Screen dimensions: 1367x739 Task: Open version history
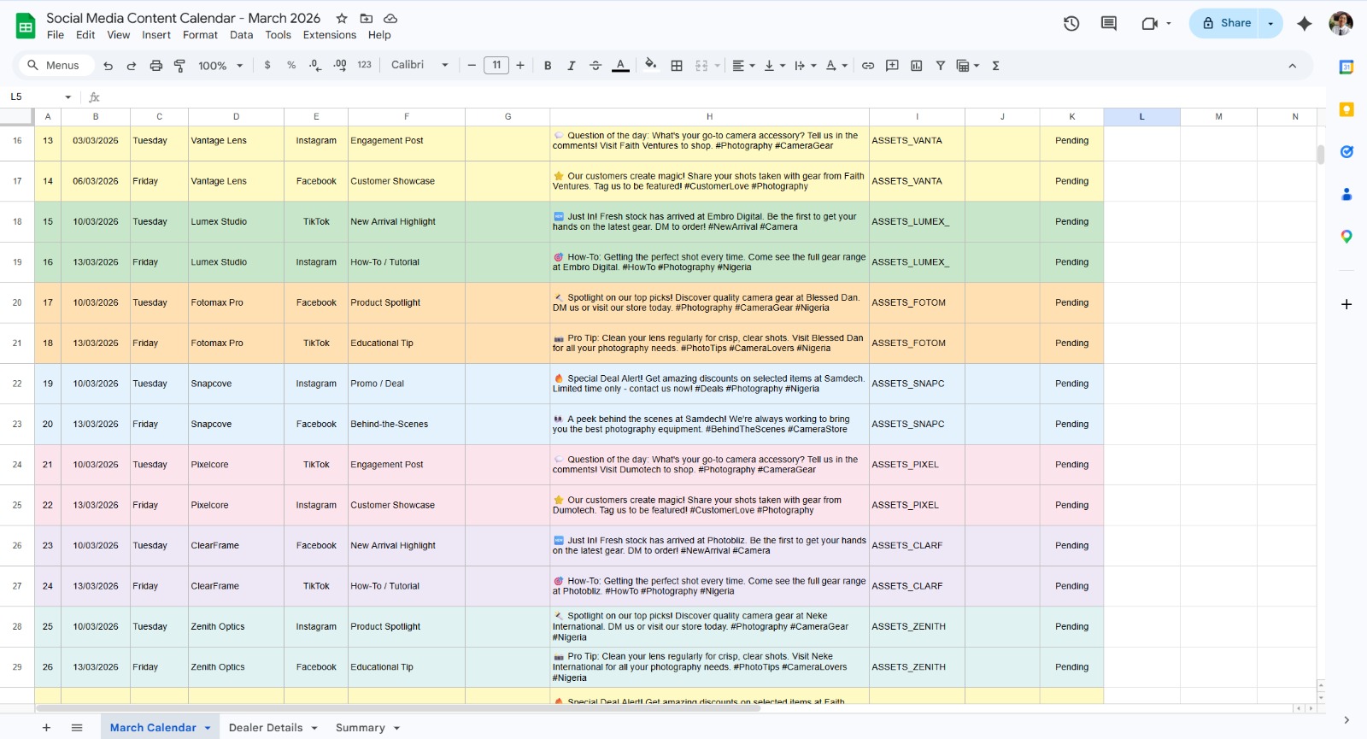click(1071, 23)
